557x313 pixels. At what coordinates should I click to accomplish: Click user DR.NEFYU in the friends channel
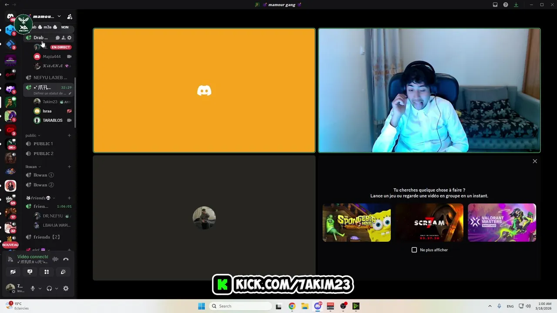click(x=53, y=216)
